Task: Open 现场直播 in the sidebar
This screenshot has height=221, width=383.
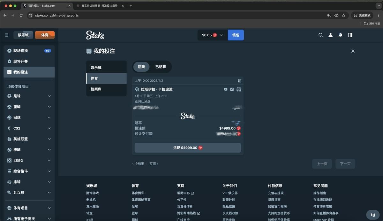Action: 29,51
